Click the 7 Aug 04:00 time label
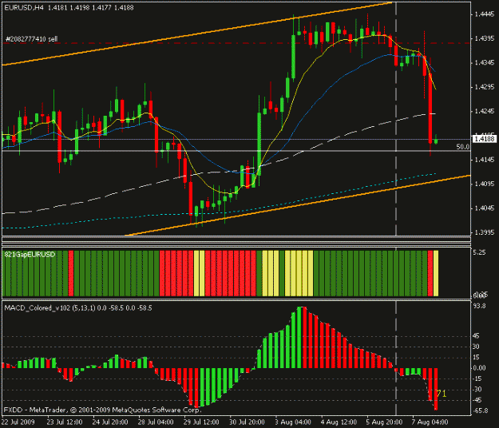 (x=430, y=422)
